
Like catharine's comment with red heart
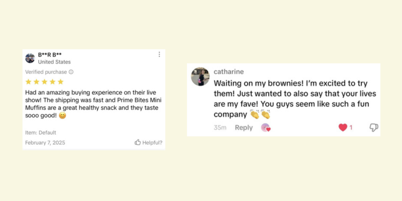[x=343, y=128]
